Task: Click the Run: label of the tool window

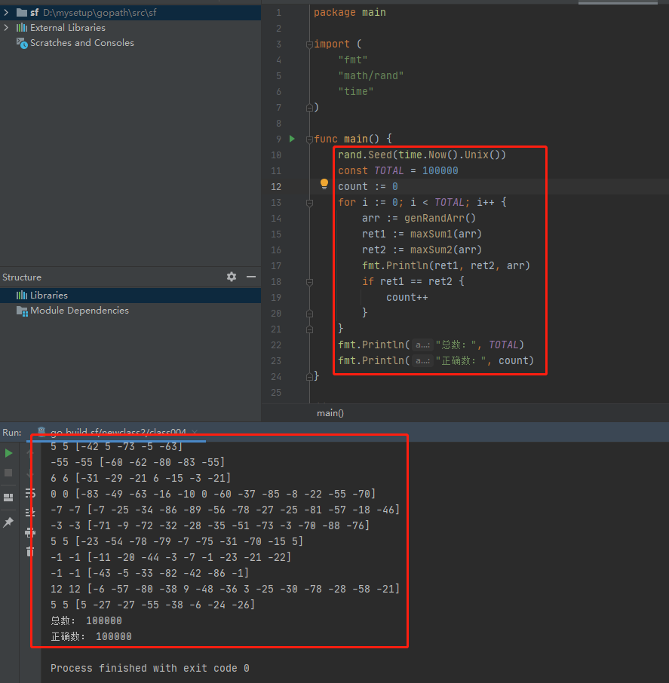Action: pyautogui.click(x=12, y=433)
